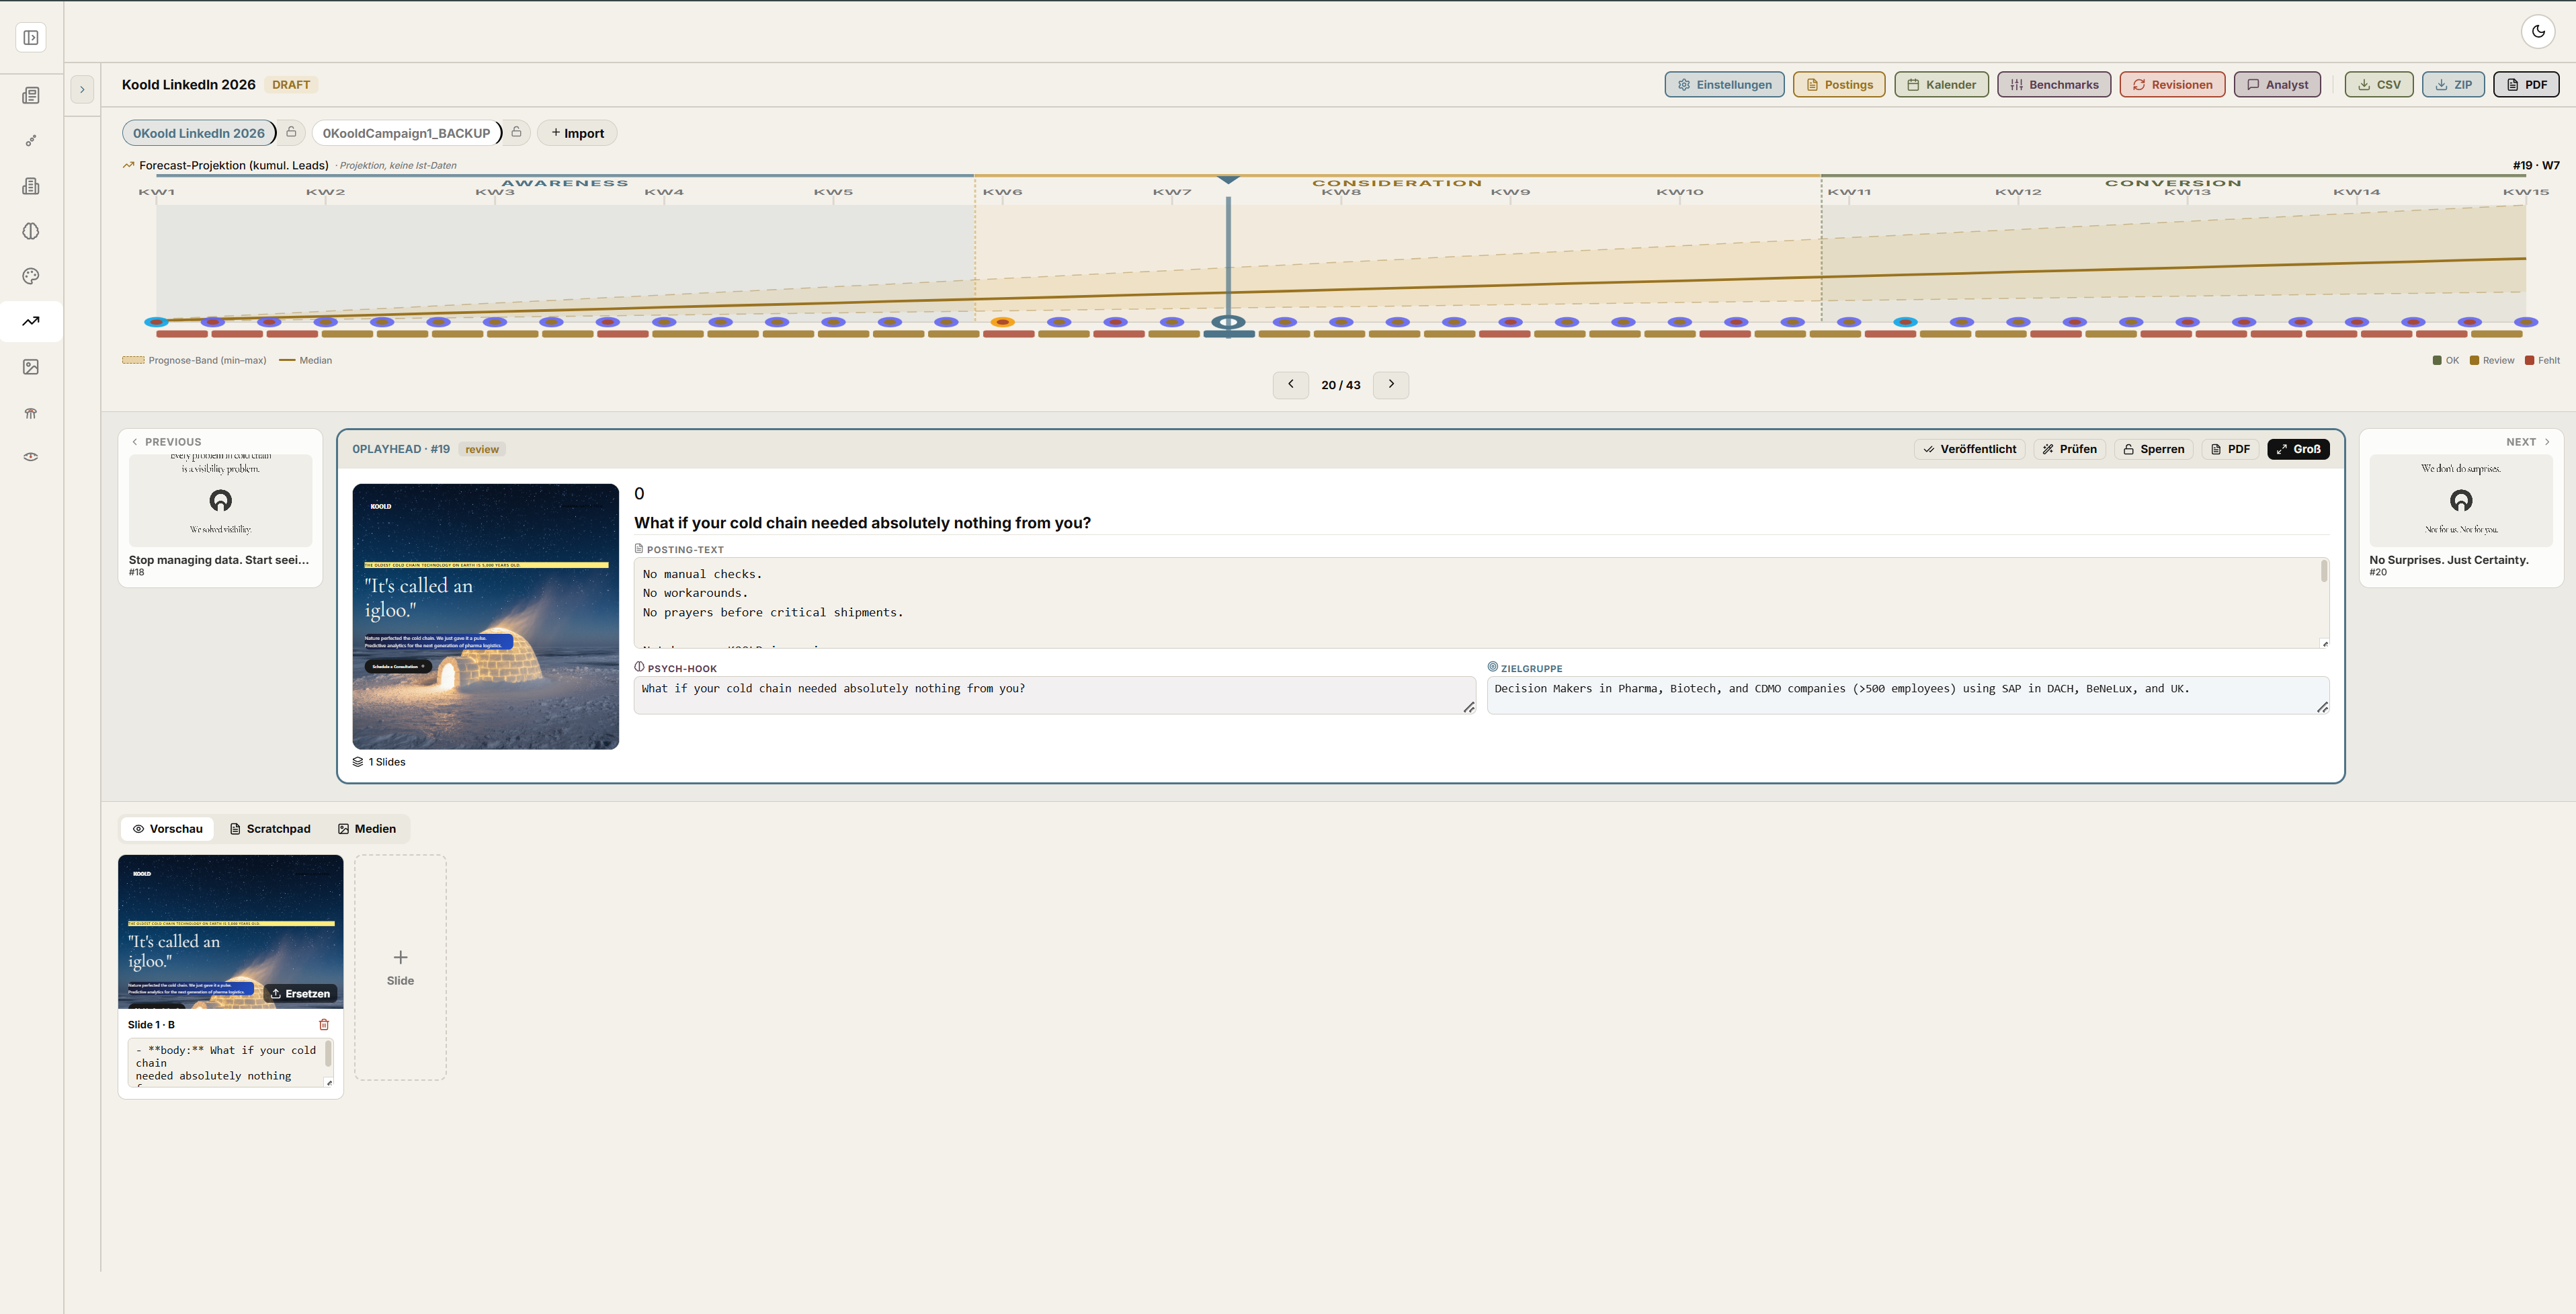The height and width of the screenshot is (1314, 2576).
Task: Open the Kalender view
Action: pyautogui.click(x=1941, y=85)
